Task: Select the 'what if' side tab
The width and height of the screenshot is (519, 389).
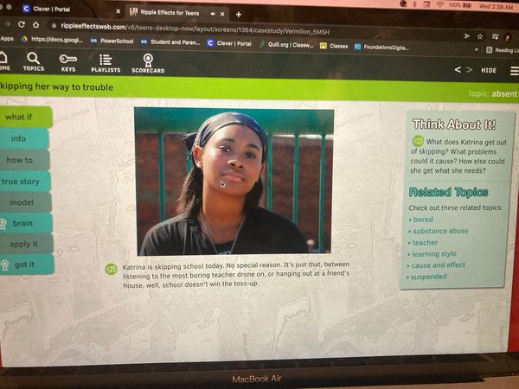Action: click(20, 117)
